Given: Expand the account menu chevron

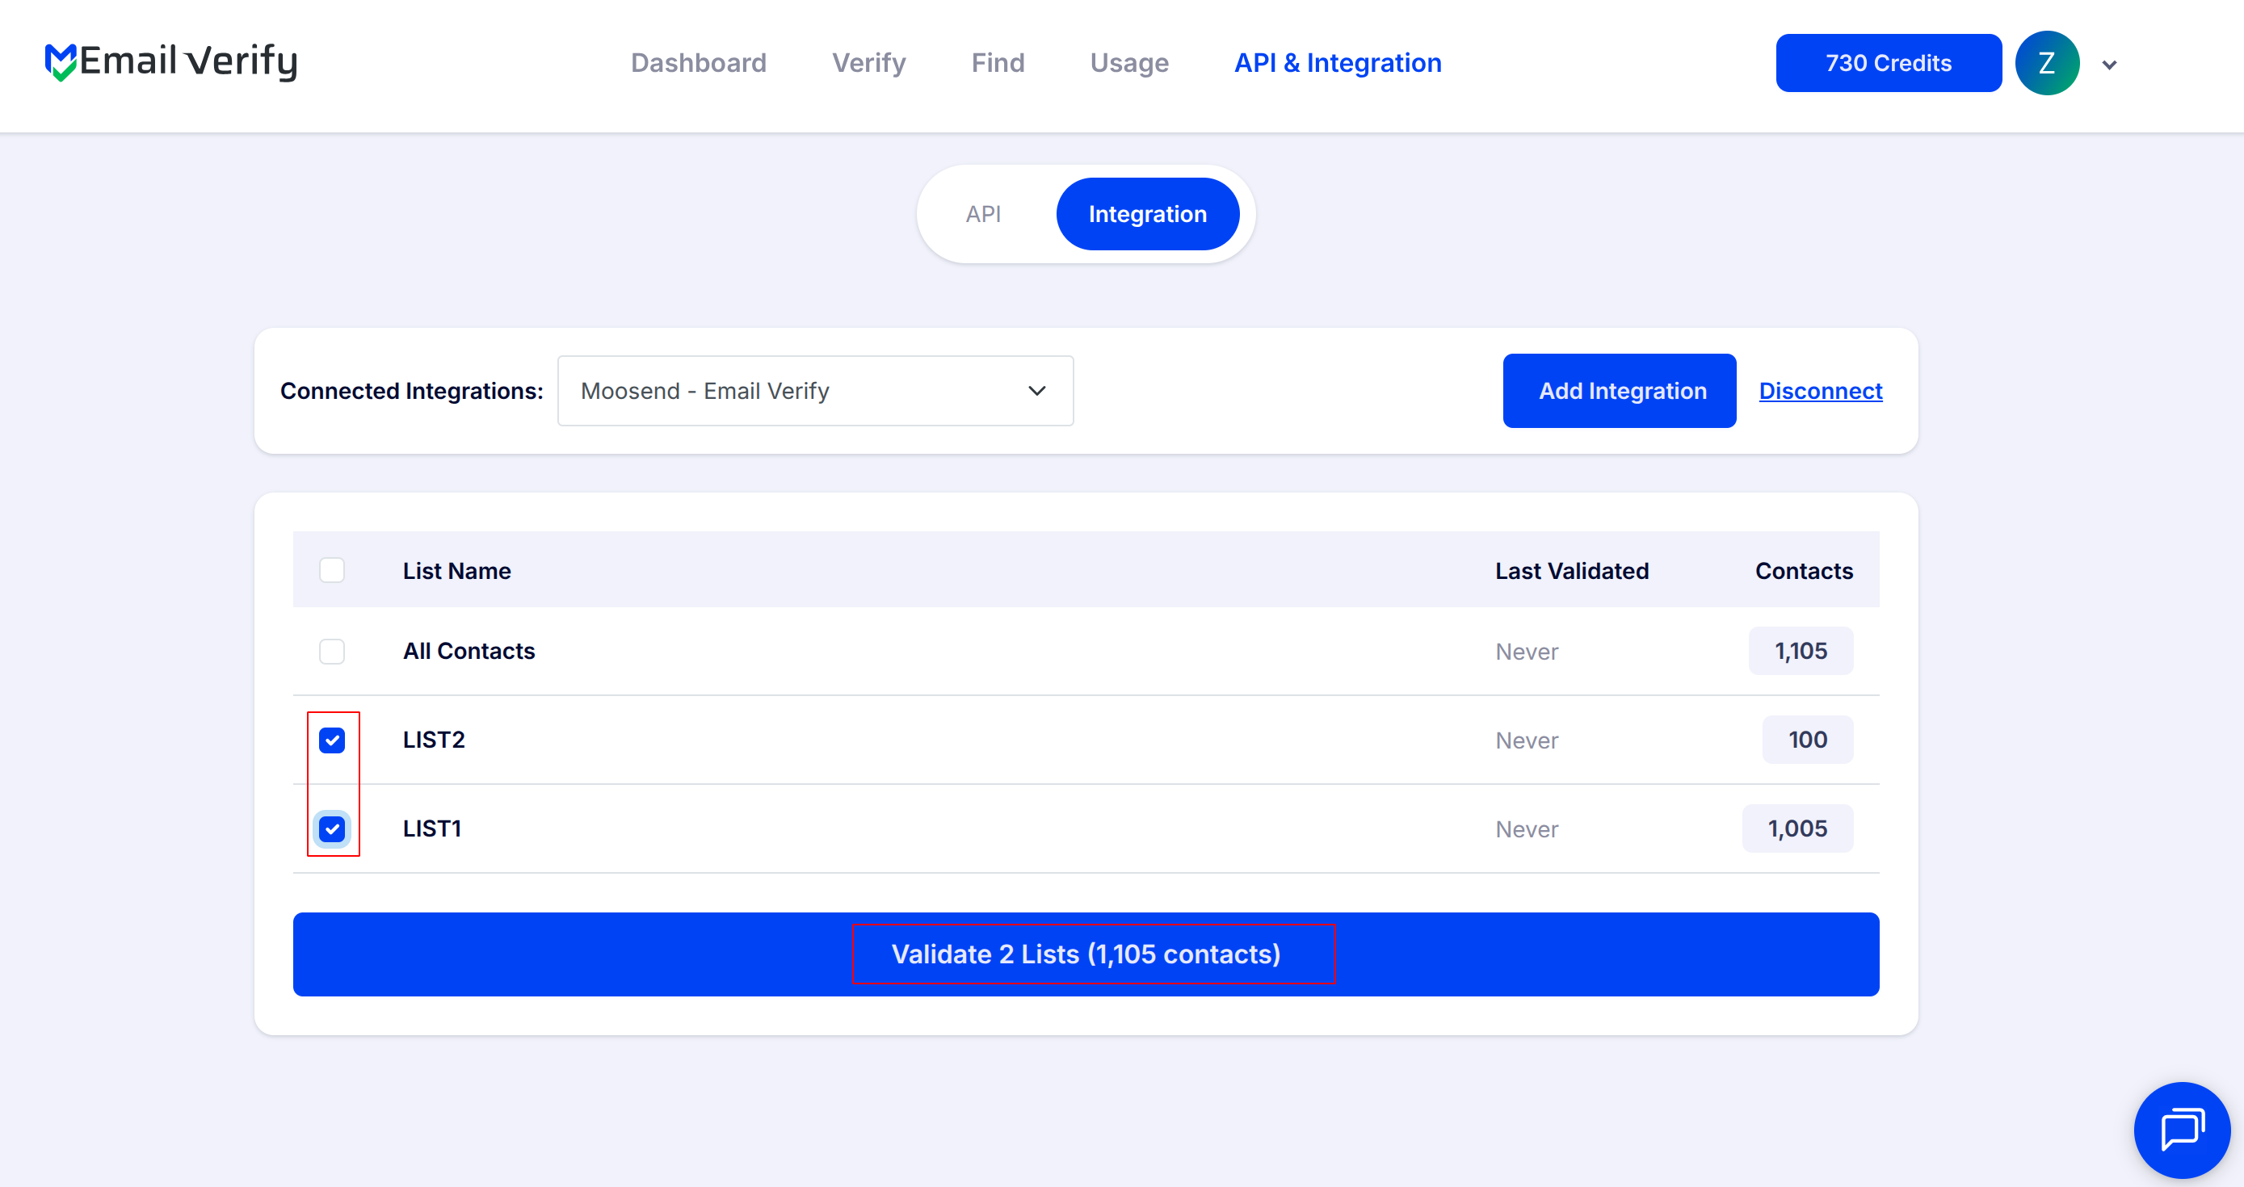Looking at the screenshot, I should [2109, 65].
